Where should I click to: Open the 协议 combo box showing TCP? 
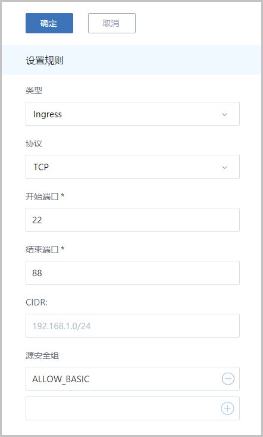coord(133,167)
